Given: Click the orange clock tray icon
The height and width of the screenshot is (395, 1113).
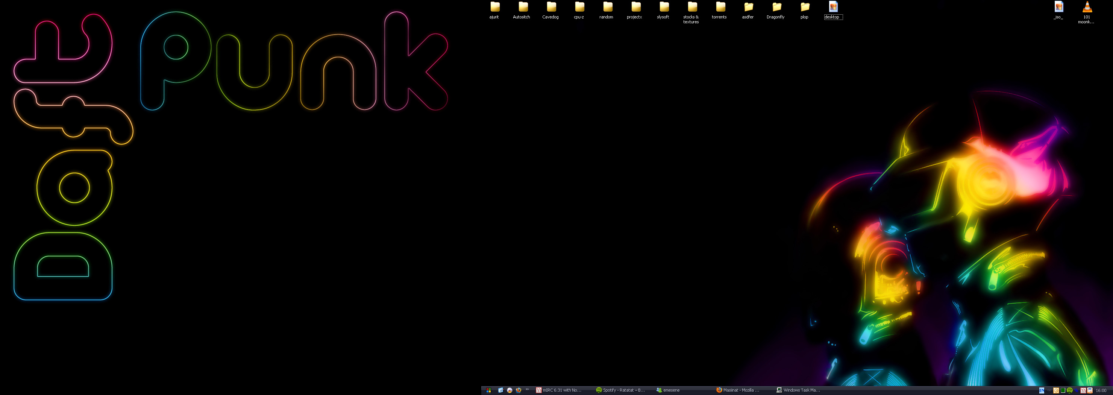Looking at the screenshot, I should [x=1056, y=391].
